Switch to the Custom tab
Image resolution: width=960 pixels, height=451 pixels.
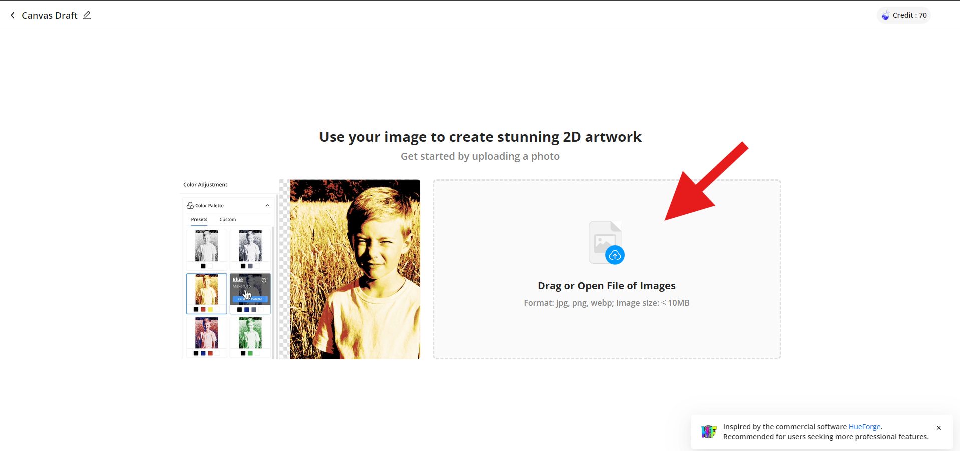227,220
